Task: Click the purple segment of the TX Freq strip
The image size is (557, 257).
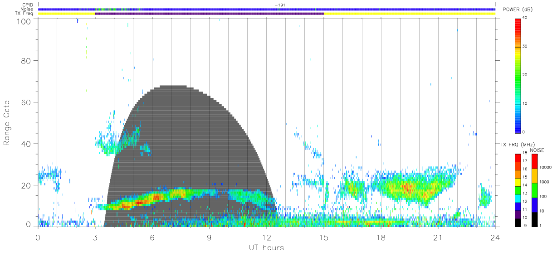Action: [x=210, y=14]
